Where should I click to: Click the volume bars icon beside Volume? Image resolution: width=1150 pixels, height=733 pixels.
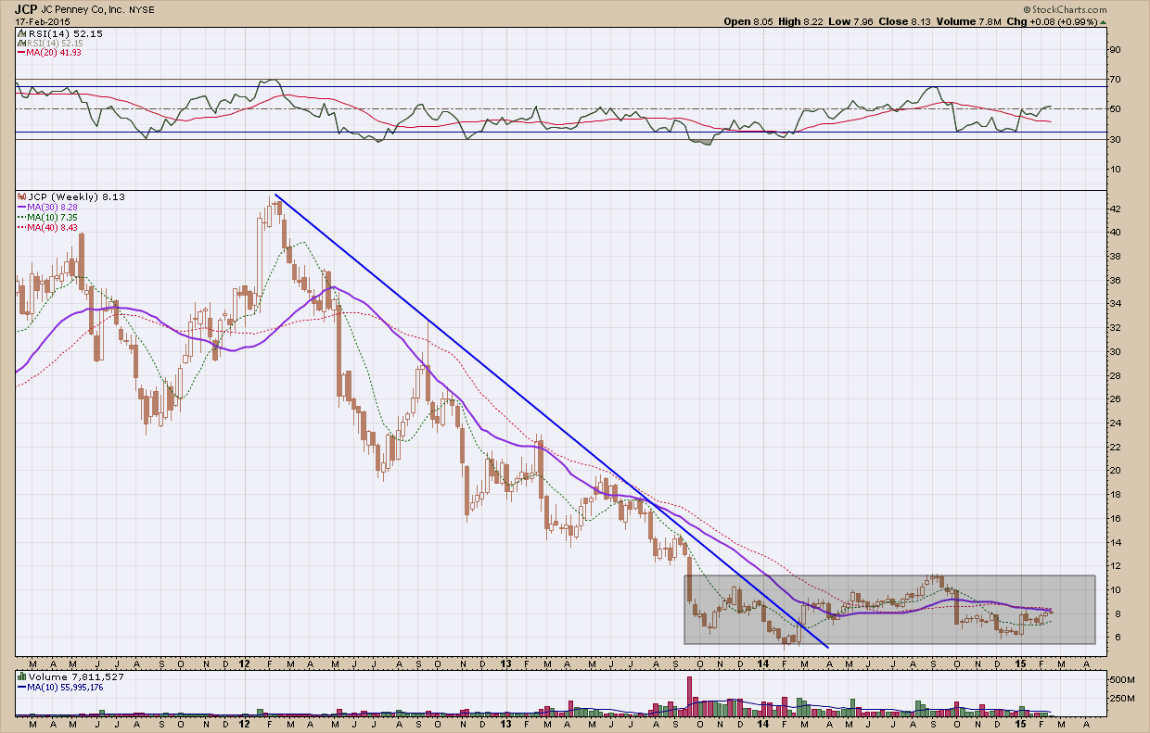[19, 676]
